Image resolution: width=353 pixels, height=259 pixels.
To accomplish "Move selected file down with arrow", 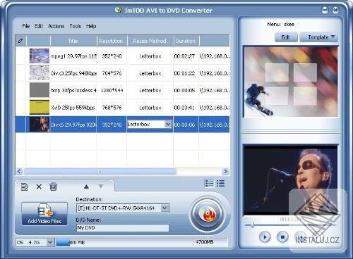I will (x=101, y=187).
